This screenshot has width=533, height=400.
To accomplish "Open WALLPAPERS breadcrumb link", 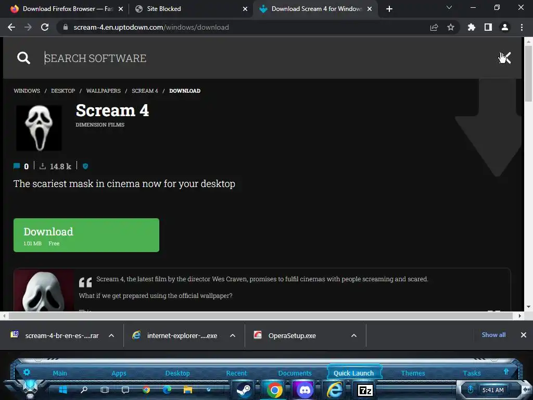I will pyautogui.click(x=104, y=91).
